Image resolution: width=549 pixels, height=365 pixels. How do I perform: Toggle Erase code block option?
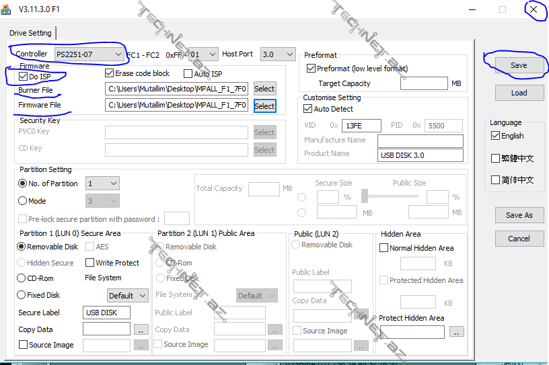(110, 73)
